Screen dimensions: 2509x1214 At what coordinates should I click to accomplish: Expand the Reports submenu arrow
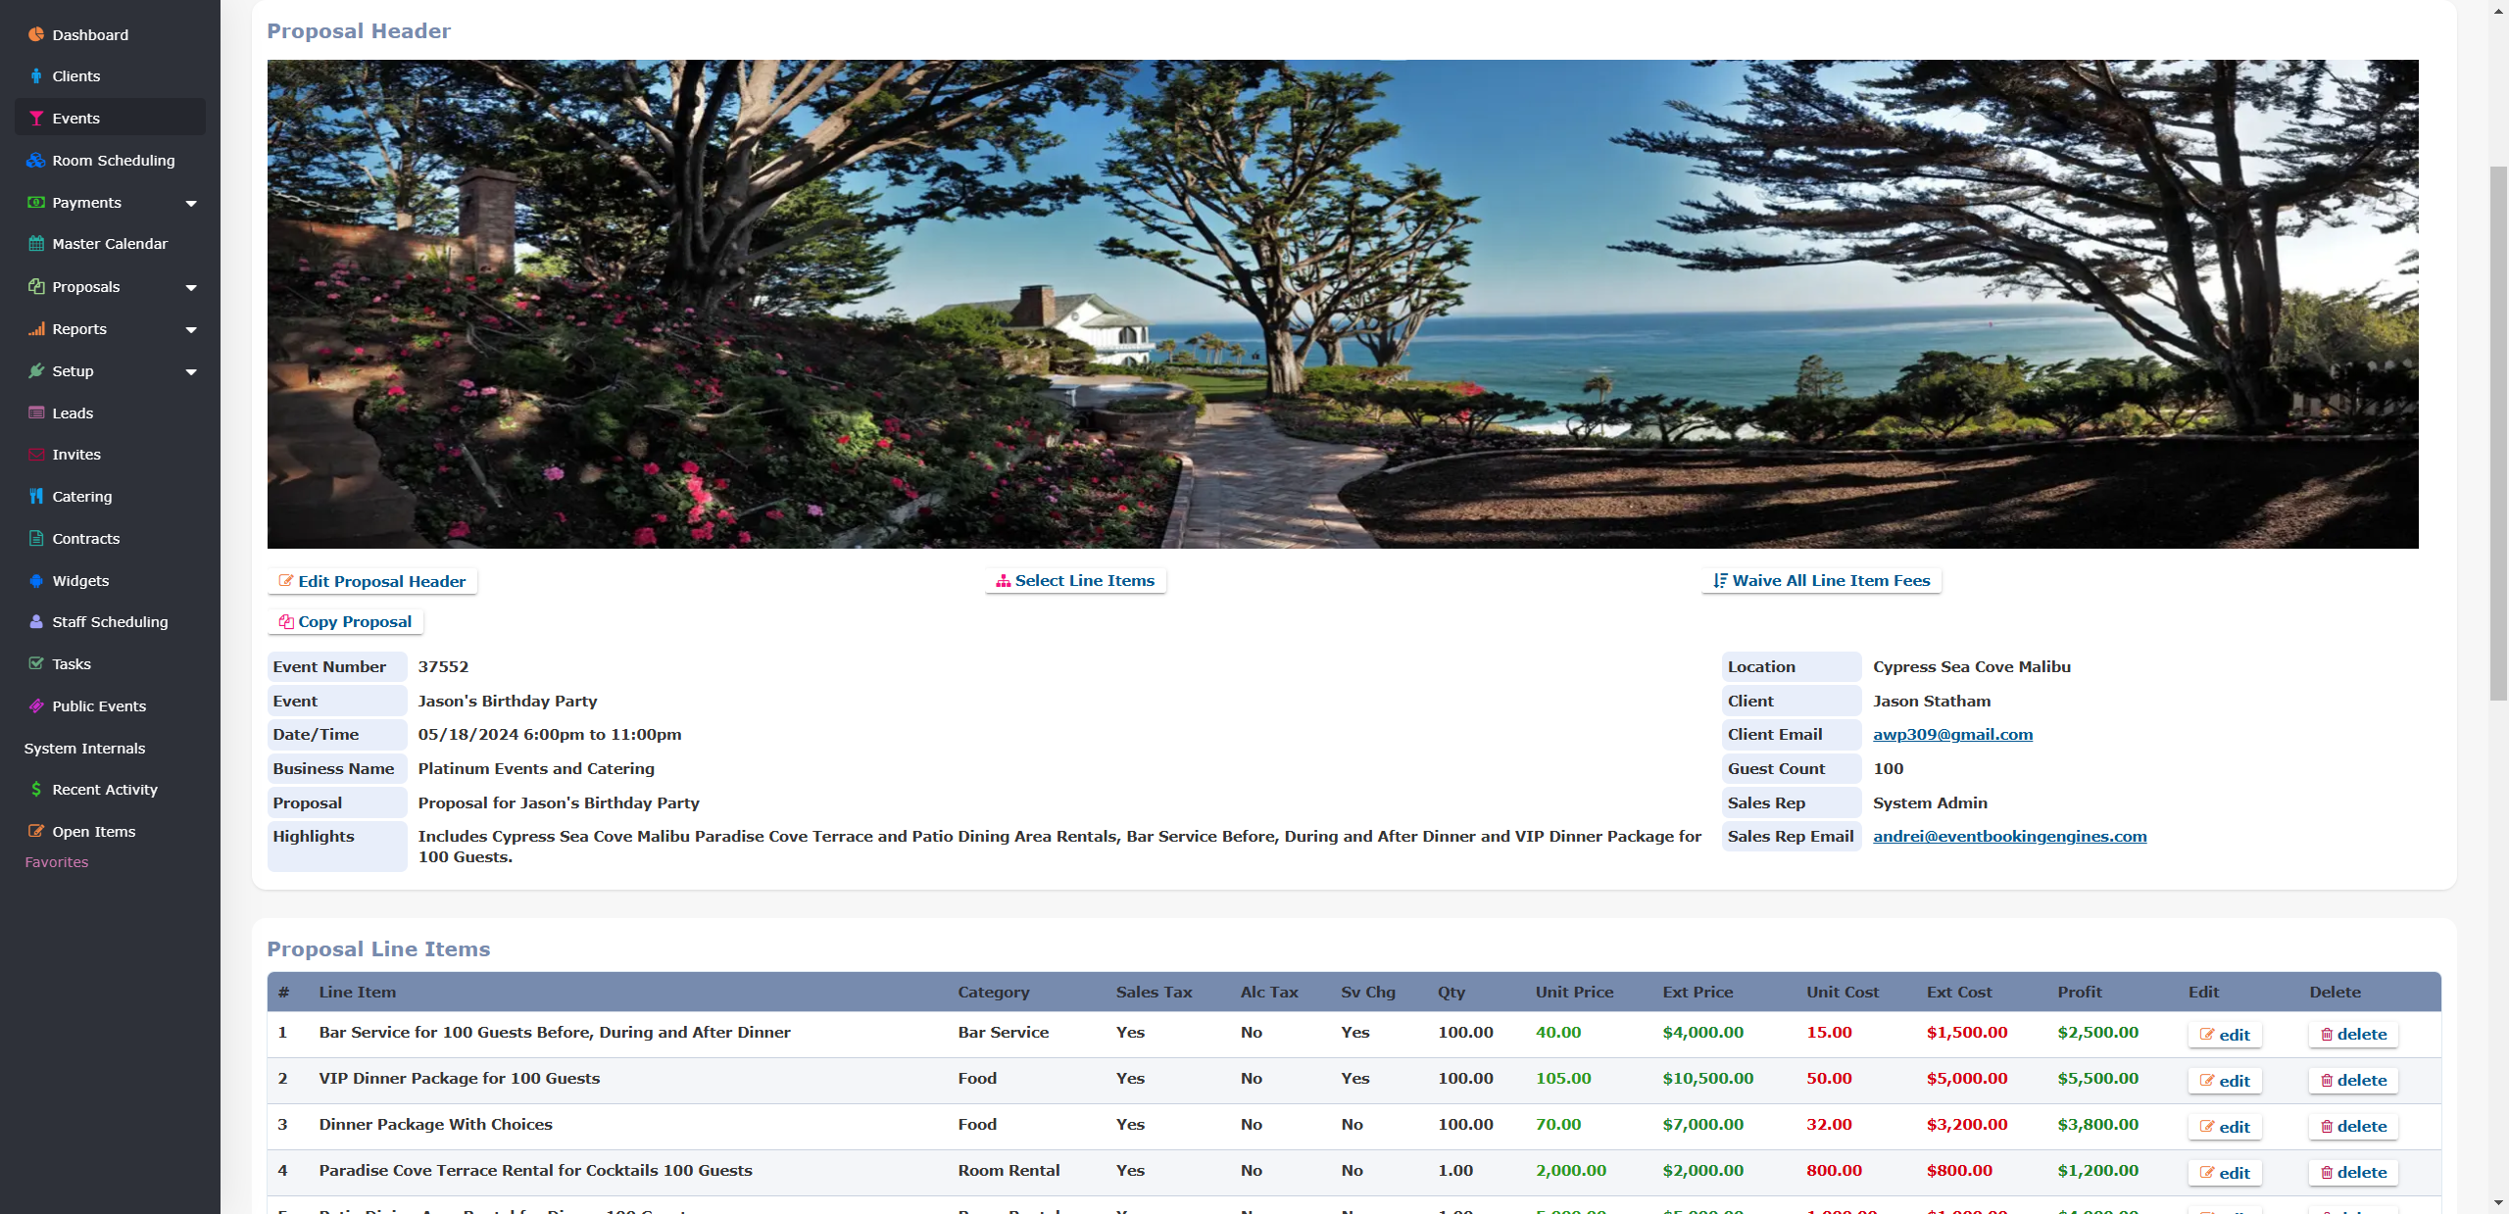coord(191,329)
